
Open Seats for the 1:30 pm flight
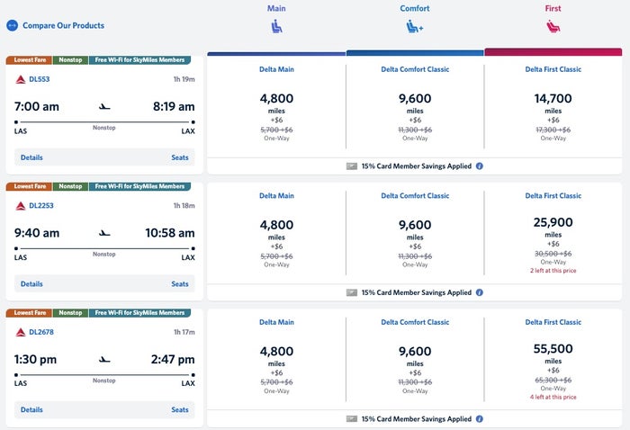[x=180, y=410]
